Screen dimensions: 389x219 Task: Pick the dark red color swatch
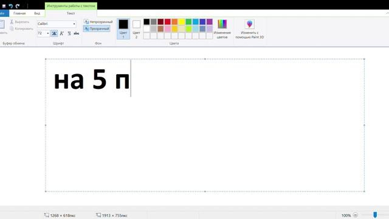tap(160, 22)
